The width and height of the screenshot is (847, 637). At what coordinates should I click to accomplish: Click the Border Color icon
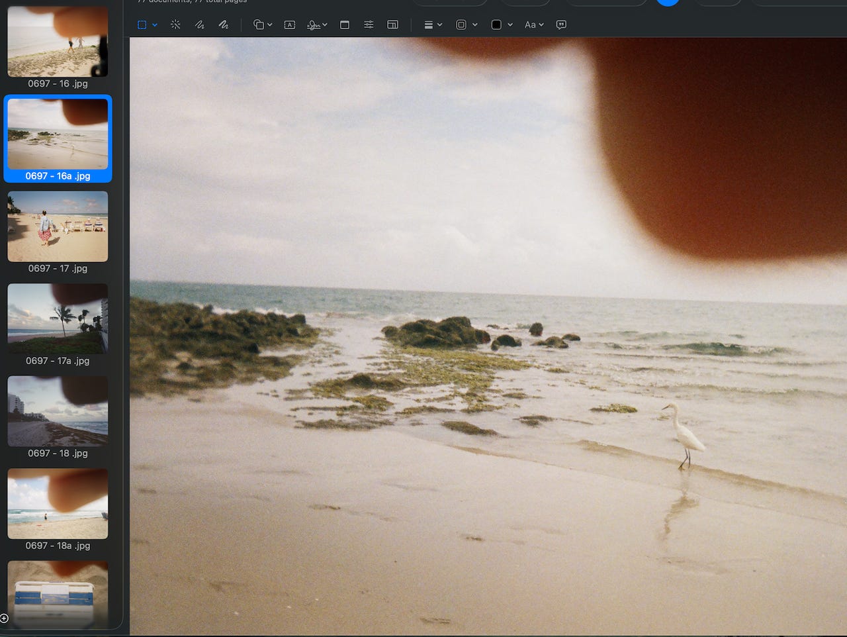[461, 24]
